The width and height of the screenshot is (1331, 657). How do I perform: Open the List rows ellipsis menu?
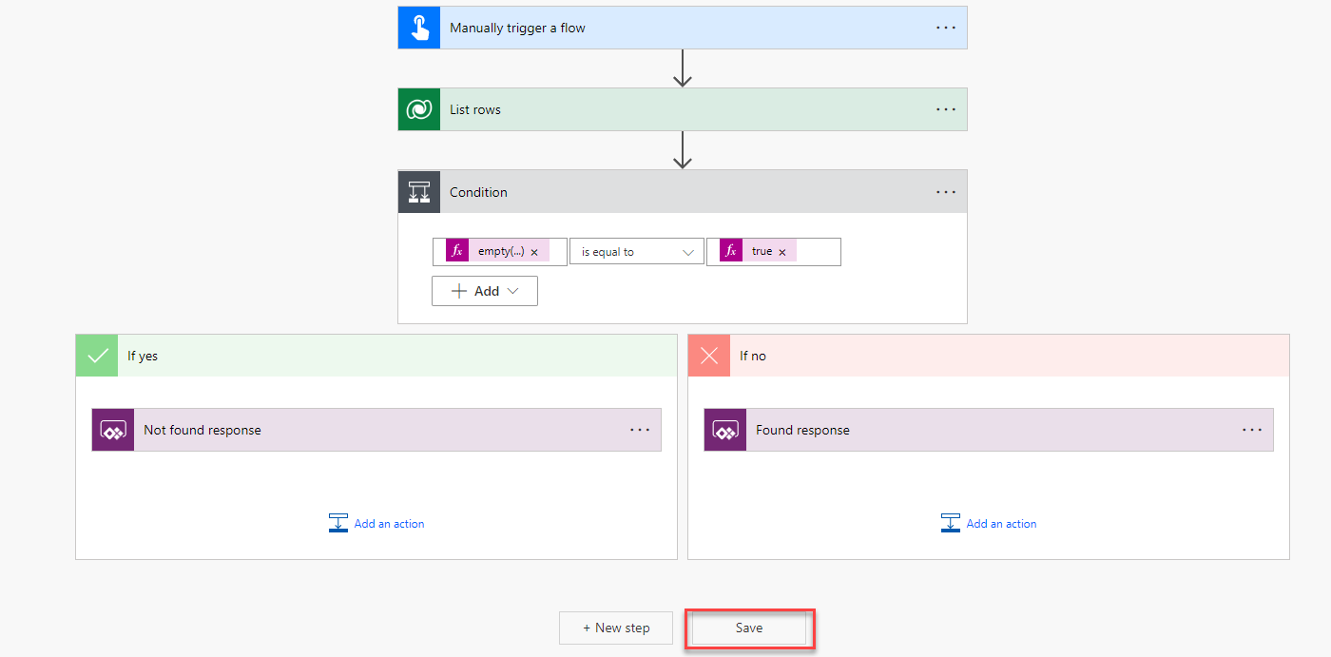click(946, 109)
